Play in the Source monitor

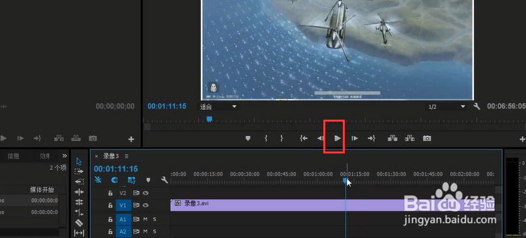click(x=3, y=139)
